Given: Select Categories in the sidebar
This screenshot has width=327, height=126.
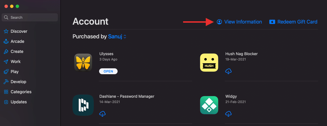Looking at the screenshot, I should pyautogui.click(x=18, y=92).
